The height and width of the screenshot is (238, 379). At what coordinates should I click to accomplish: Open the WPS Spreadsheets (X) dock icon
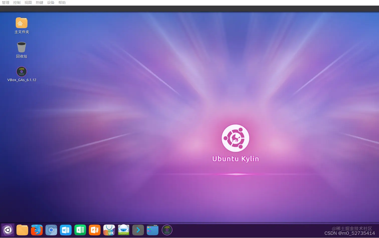pyautogui.click(x=80, y=230)
